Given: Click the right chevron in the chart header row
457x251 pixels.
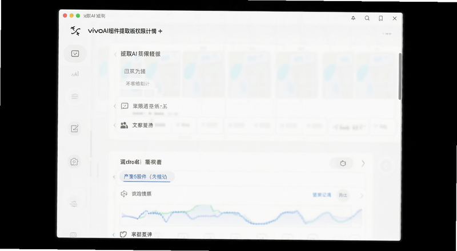Looking at the screenshot, I should coord(362,196).
